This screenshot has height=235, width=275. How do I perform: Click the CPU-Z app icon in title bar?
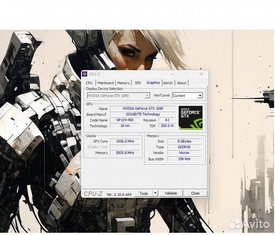85,74
